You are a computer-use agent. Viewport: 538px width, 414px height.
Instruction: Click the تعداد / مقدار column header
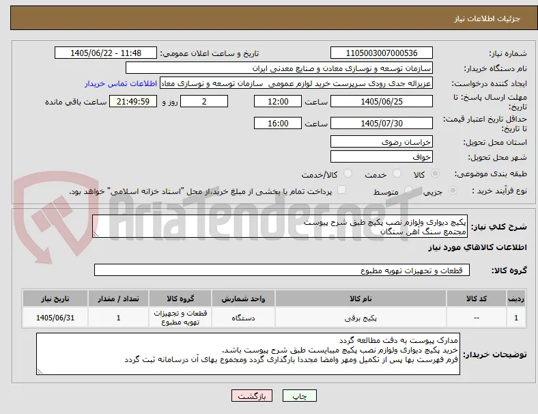pyautogui.click(x=118, y=299)
